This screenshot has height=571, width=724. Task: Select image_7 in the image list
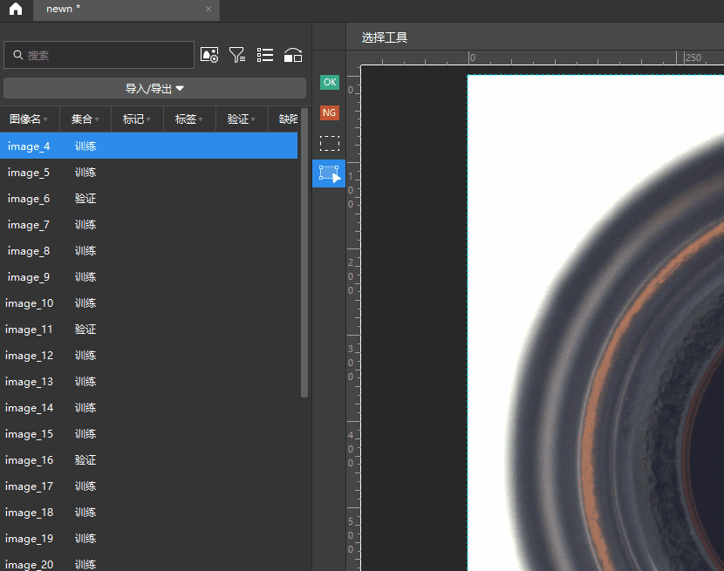148,224
